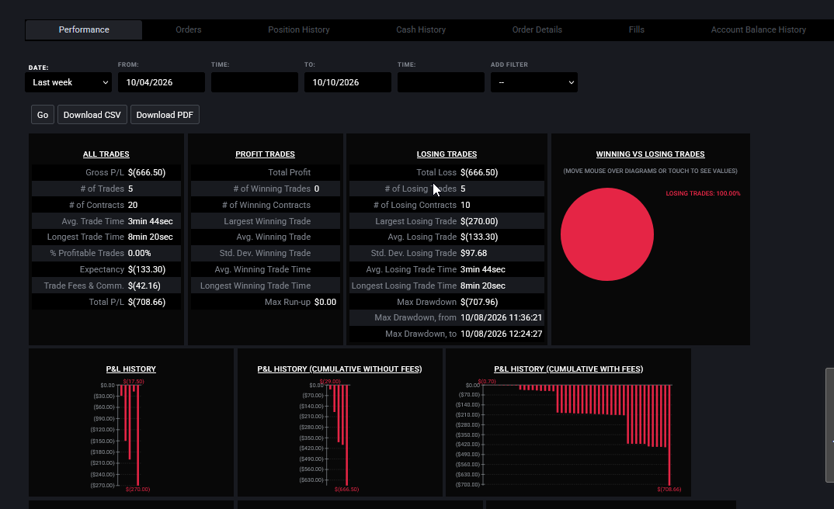The image size is (834, 509).
Task: Click the Go button
Action: (43, 115)
